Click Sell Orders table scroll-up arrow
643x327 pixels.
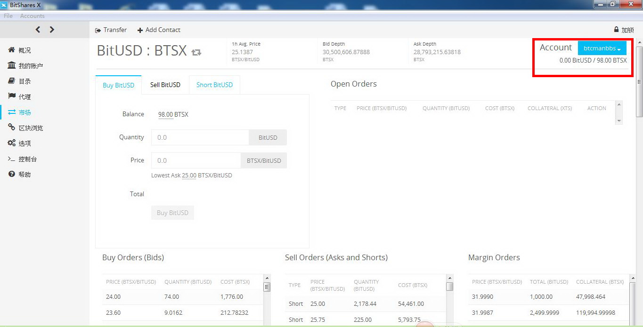pos(449,278)
